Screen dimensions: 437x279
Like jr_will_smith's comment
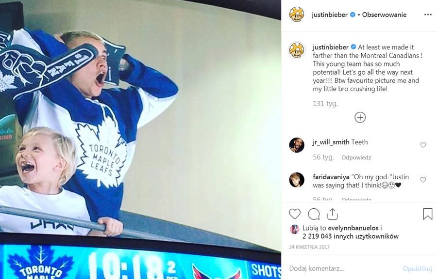pyautogui.click(x=423, y=145)
